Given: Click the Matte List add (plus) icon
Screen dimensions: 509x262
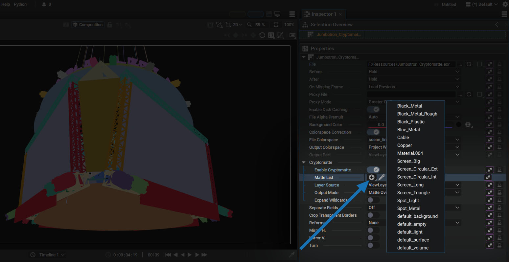Looking at the screenshot, I should (x=371, y=177).
